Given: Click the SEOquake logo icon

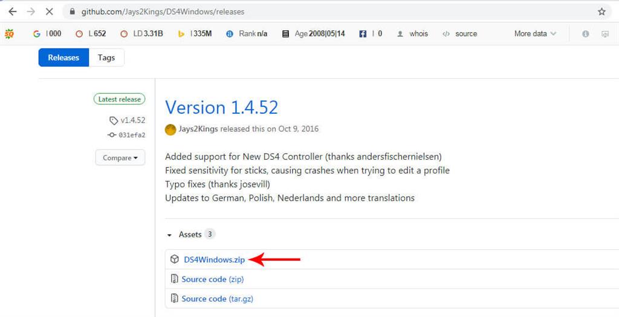Looking at the screenshot, I should coord(9,34).
